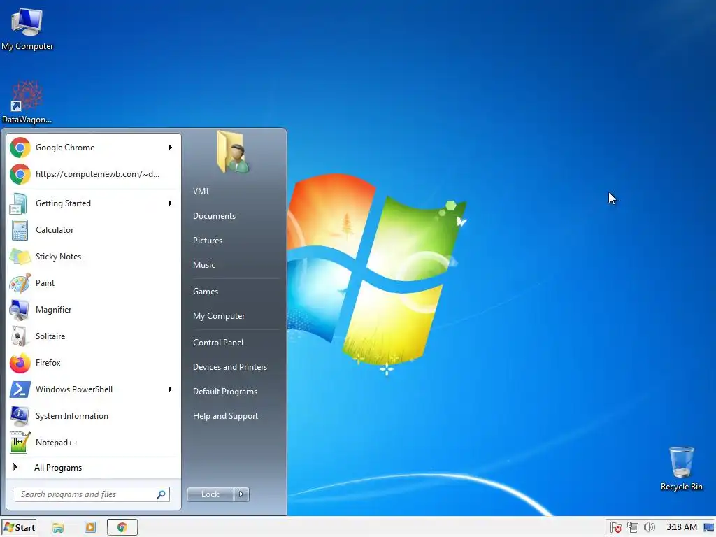Click the Start button

[19, 527]
